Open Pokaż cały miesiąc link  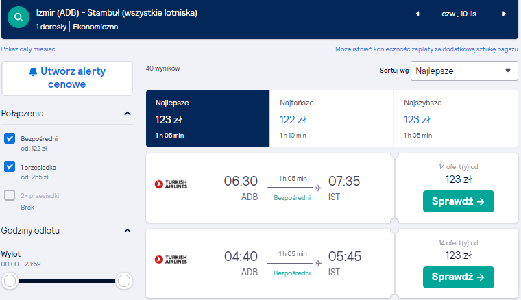click(28, 49)
